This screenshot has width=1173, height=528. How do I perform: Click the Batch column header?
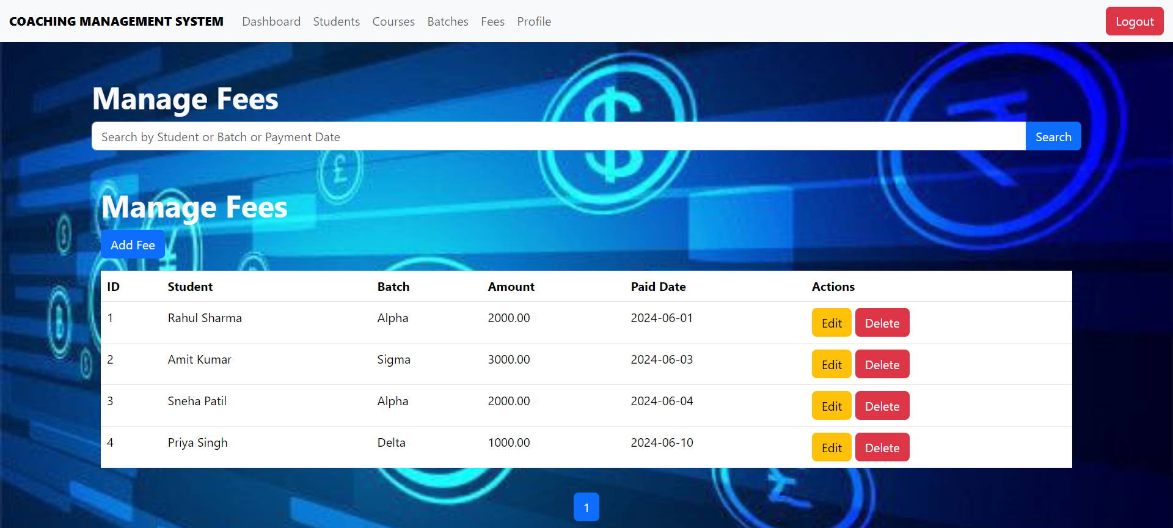[x=393, y=287]
